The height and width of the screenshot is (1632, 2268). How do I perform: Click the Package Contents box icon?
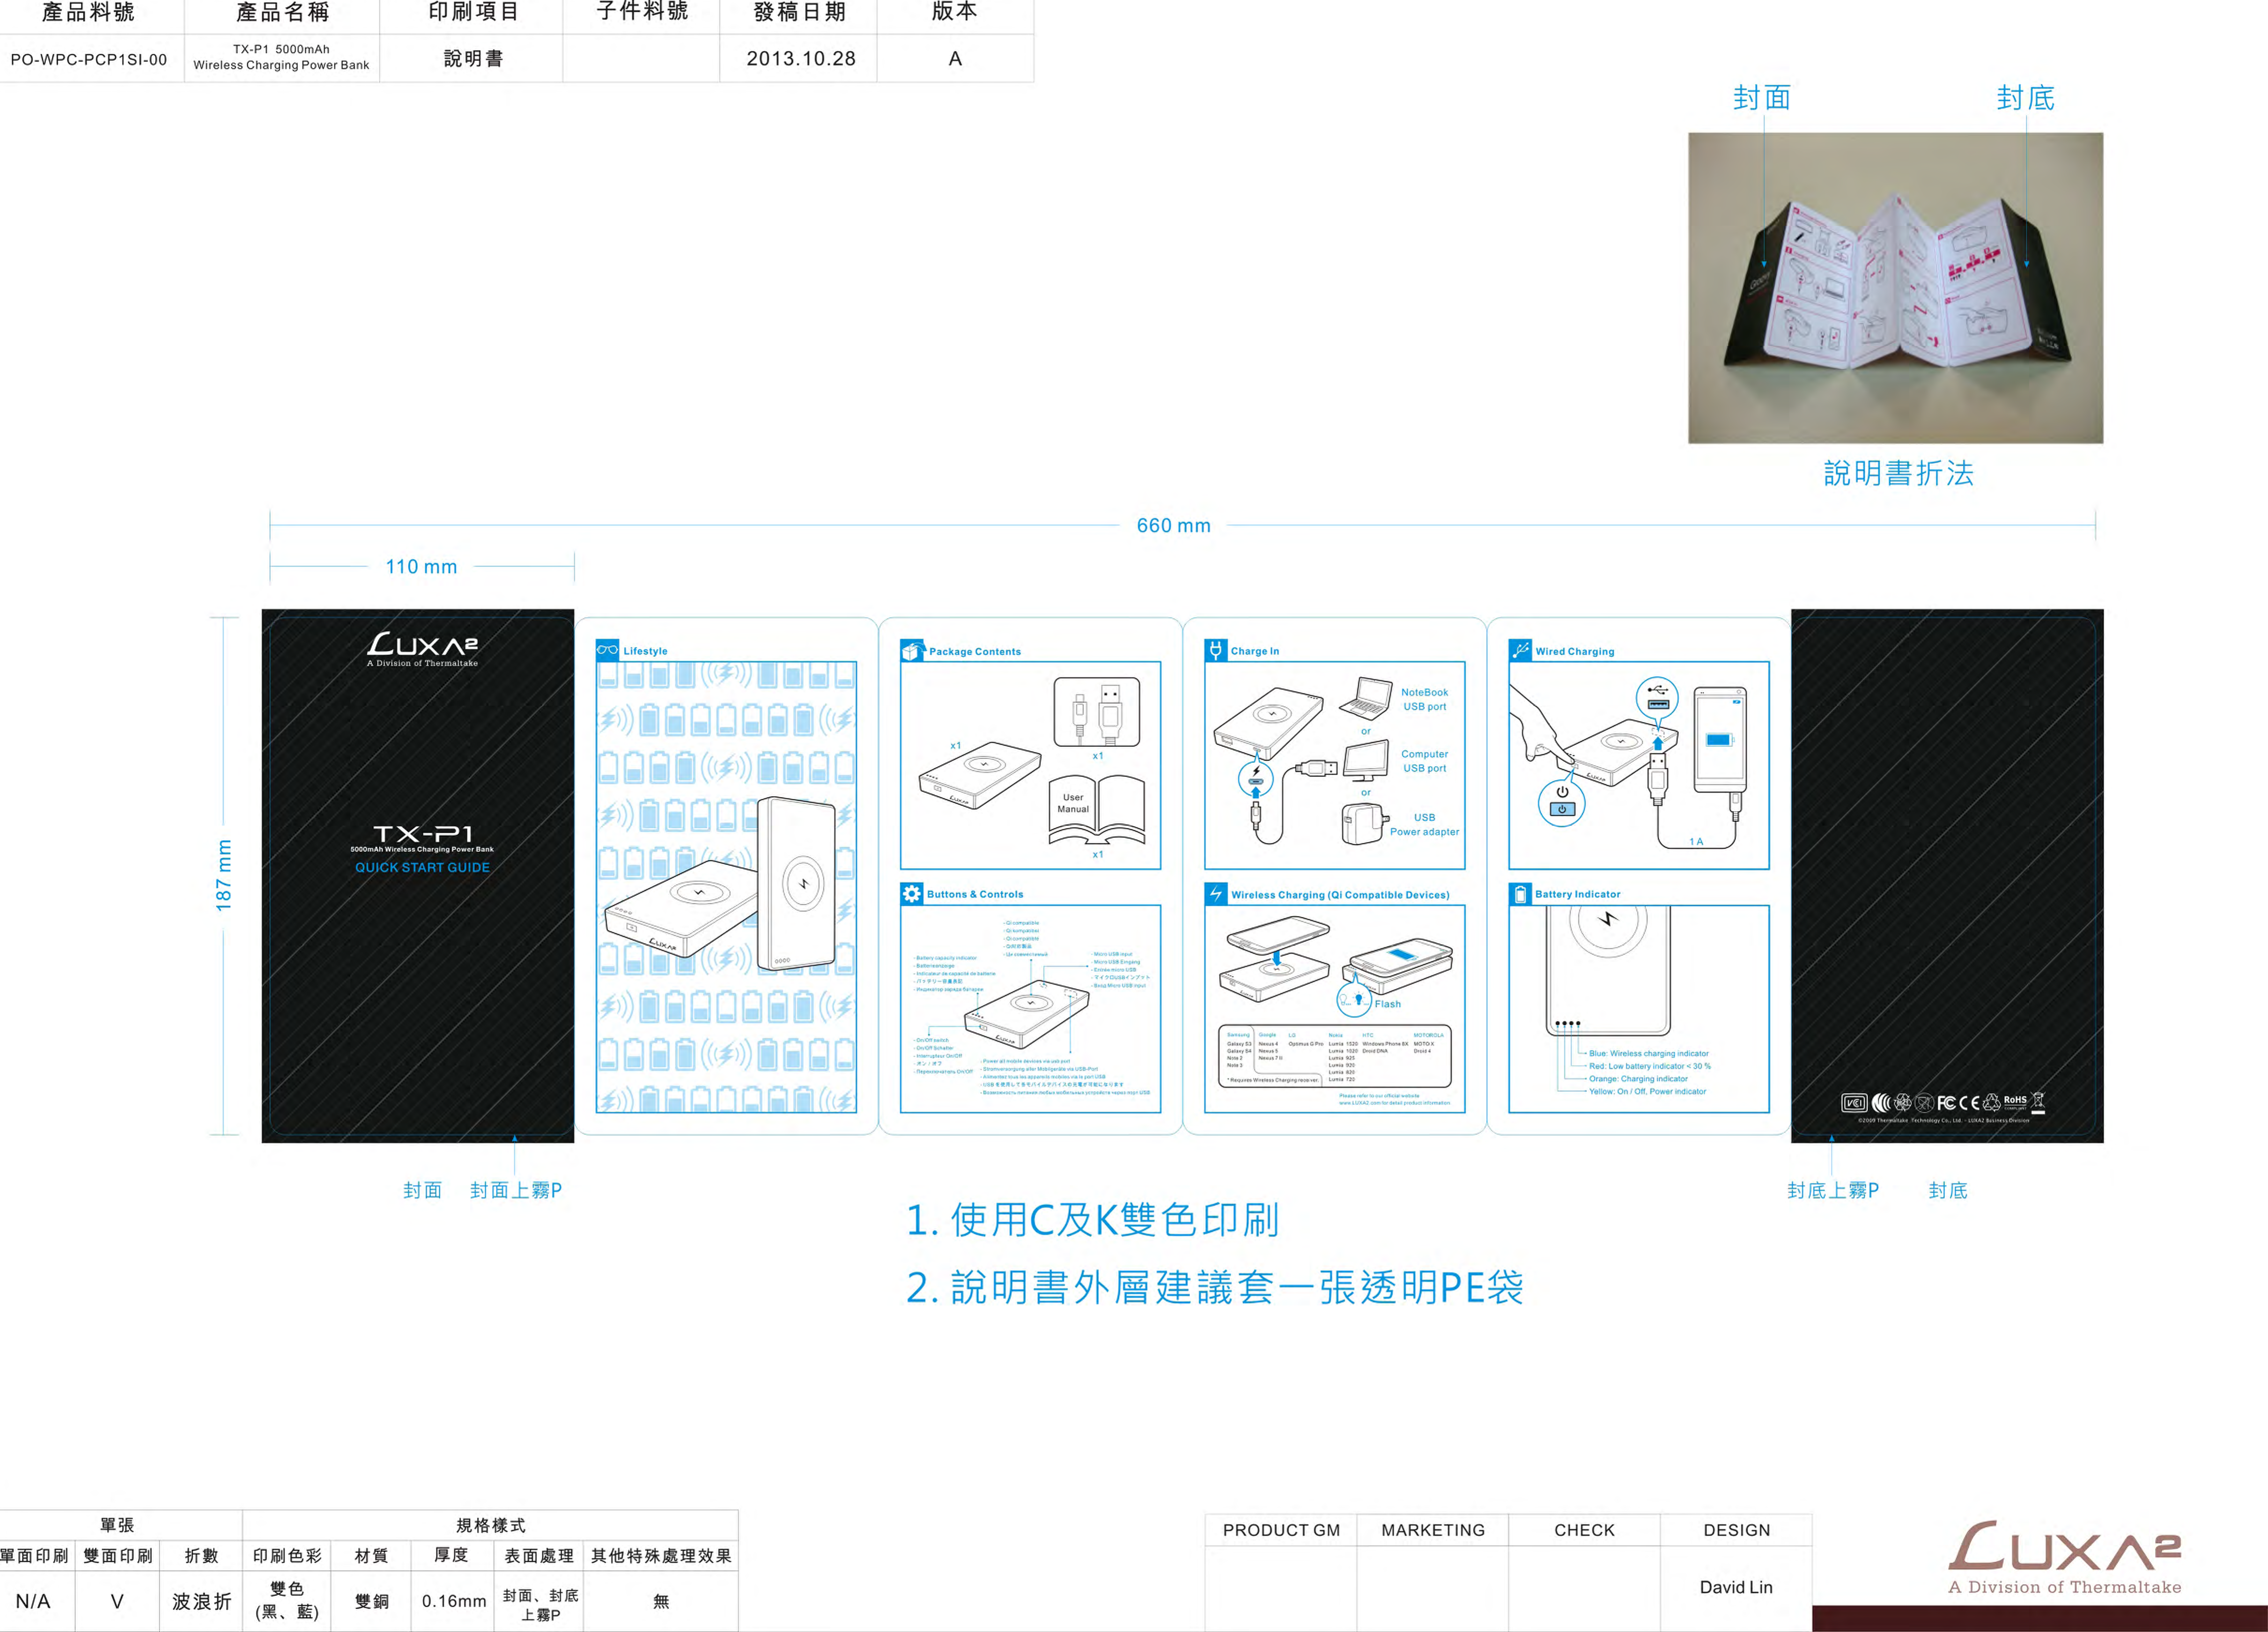pyautogui.click(x=912, y=651)
